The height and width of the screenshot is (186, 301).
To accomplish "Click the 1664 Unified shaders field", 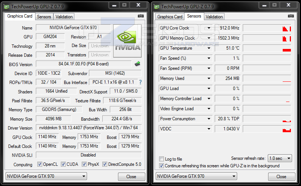I will [56, 91].
